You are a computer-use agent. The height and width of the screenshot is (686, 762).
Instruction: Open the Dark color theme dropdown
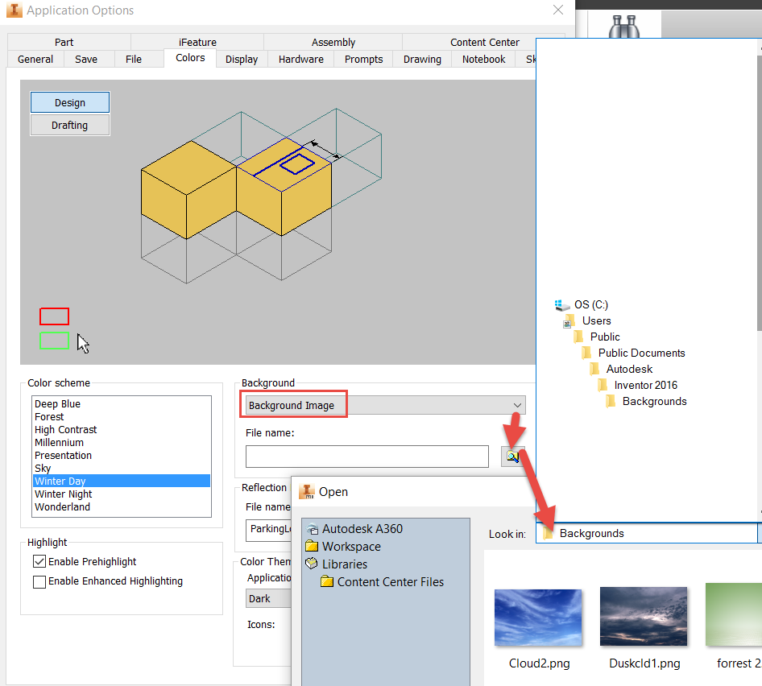click(x=269, y=598)
